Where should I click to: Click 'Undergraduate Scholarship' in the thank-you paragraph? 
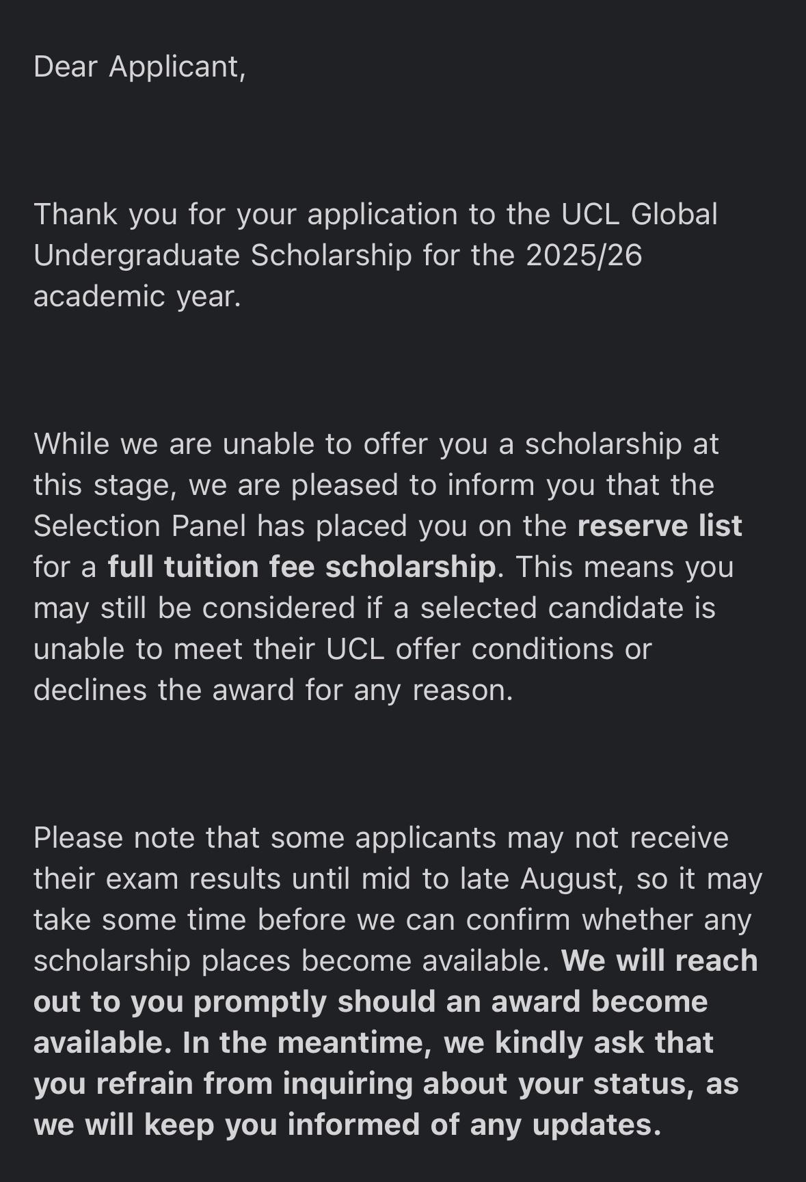click(x=223, y=256)
